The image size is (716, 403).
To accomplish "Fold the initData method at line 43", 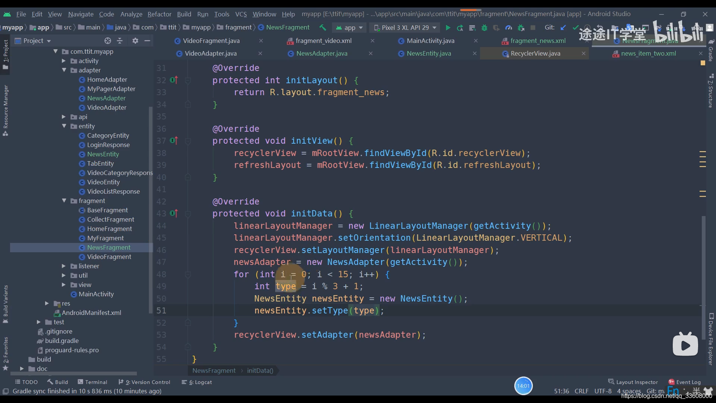I will point(188,214).
